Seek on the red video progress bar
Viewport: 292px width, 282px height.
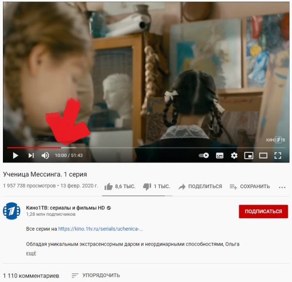click(x=146, y=148)
